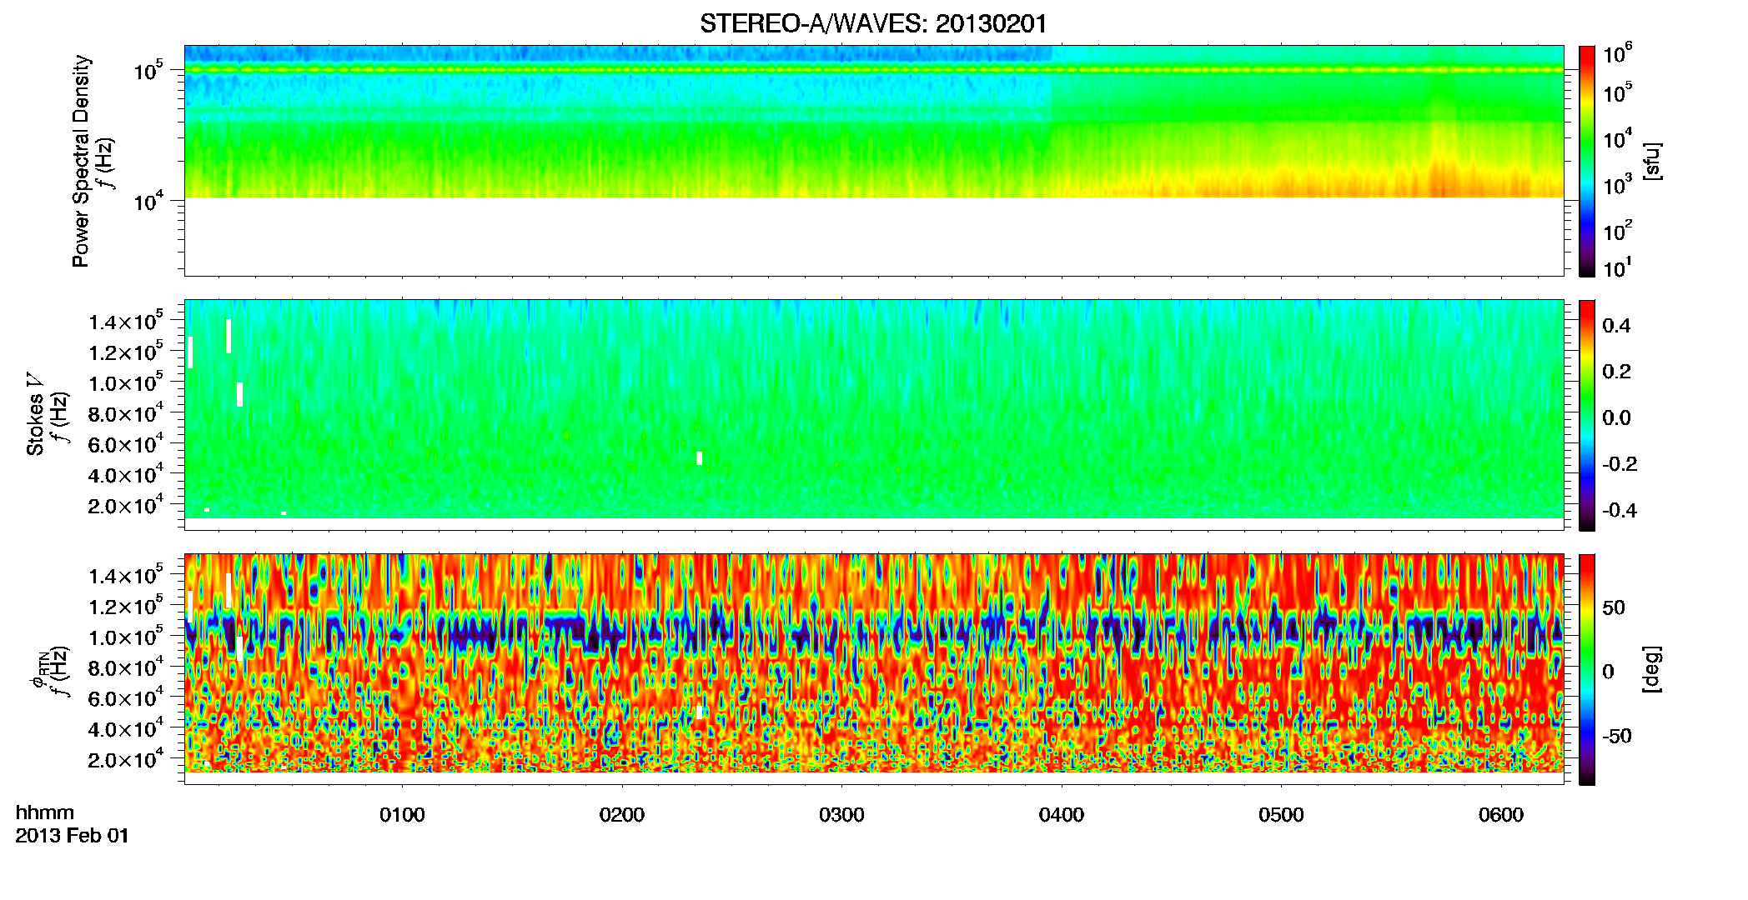
Task: Click the hhmm axis label
Action: [45, 813]
